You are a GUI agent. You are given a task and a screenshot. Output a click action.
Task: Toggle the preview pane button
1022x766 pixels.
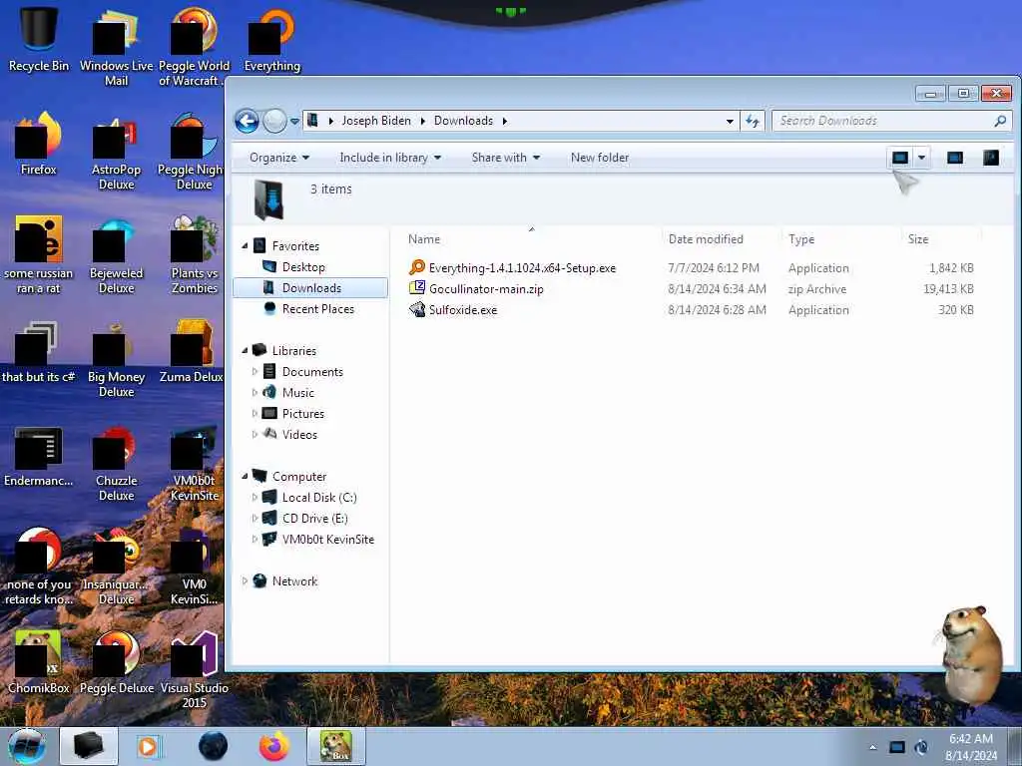tap(955, 158)
